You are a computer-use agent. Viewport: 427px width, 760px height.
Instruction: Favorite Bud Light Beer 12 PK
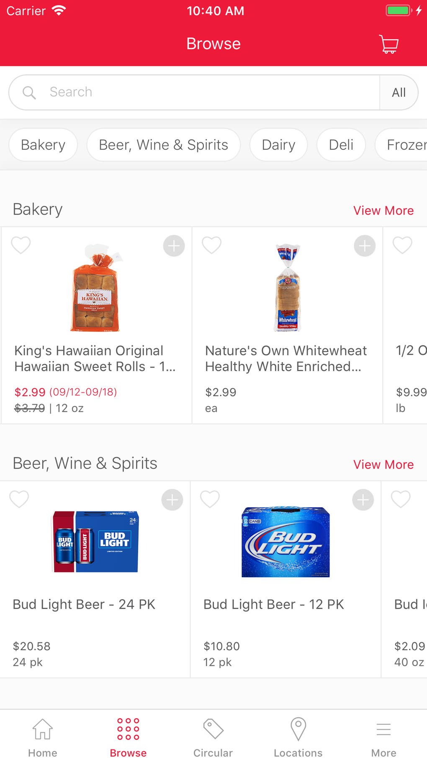pos(210,499)
